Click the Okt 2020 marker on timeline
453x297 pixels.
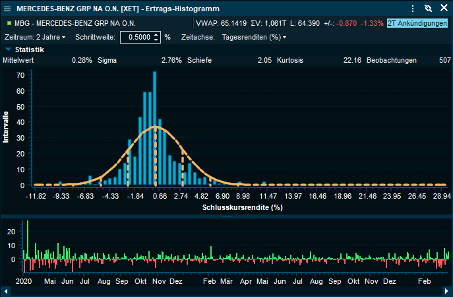(140, 281)
